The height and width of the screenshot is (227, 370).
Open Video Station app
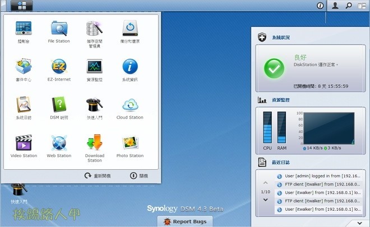(x=24, y=144)
